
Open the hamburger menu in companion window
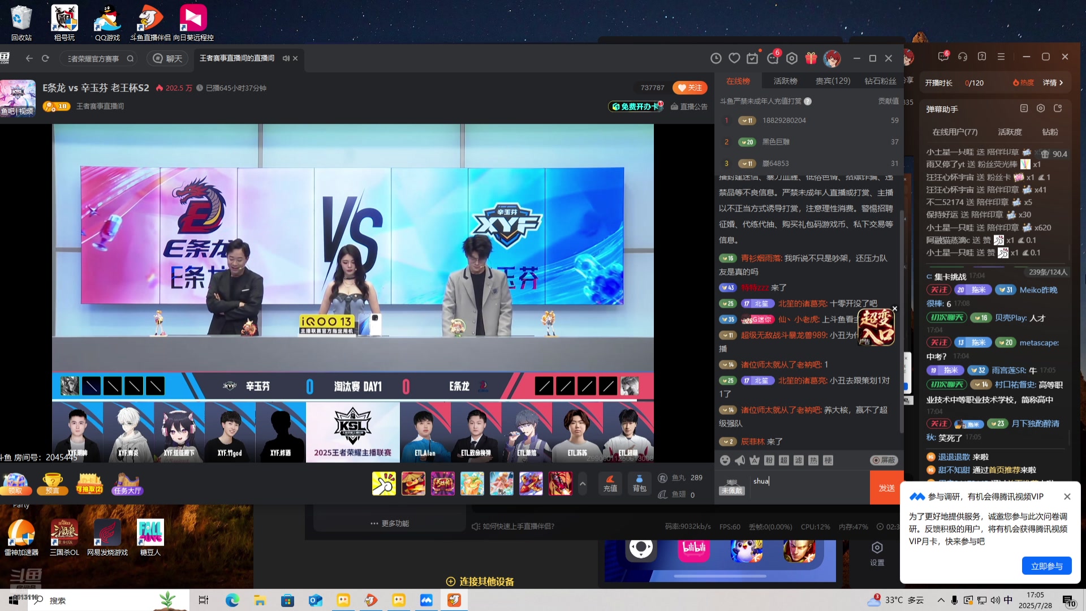[x=1001, y=57]
